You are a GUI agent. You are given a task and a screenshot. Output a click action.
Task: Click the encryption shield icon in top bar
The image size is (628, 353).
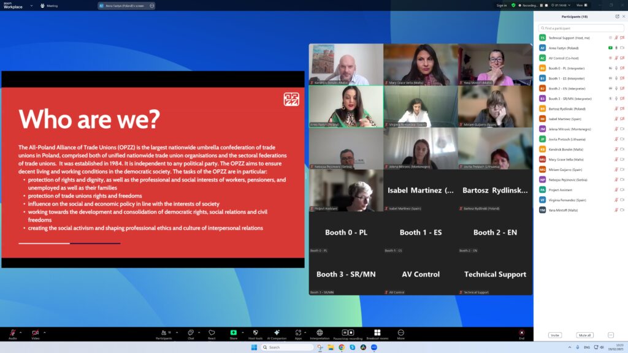tap(513, 5)
